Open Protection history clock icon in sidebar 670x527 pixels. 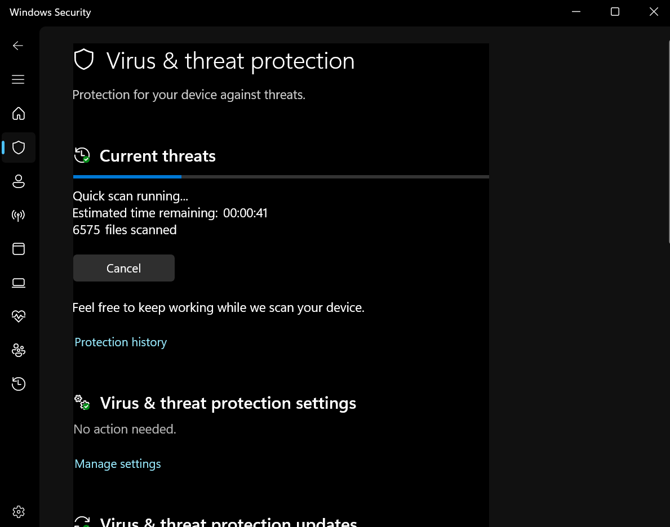tap(19, 384)
